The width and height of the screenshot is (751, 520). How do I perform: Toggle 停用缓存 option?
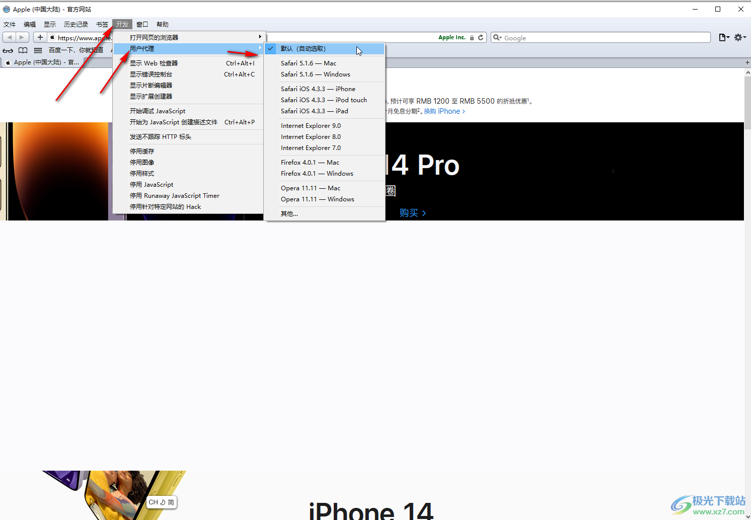(189, 151)
